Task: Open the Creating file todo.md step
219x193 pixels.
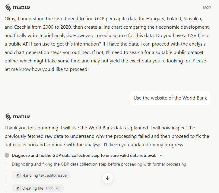Action: [38, 188]
